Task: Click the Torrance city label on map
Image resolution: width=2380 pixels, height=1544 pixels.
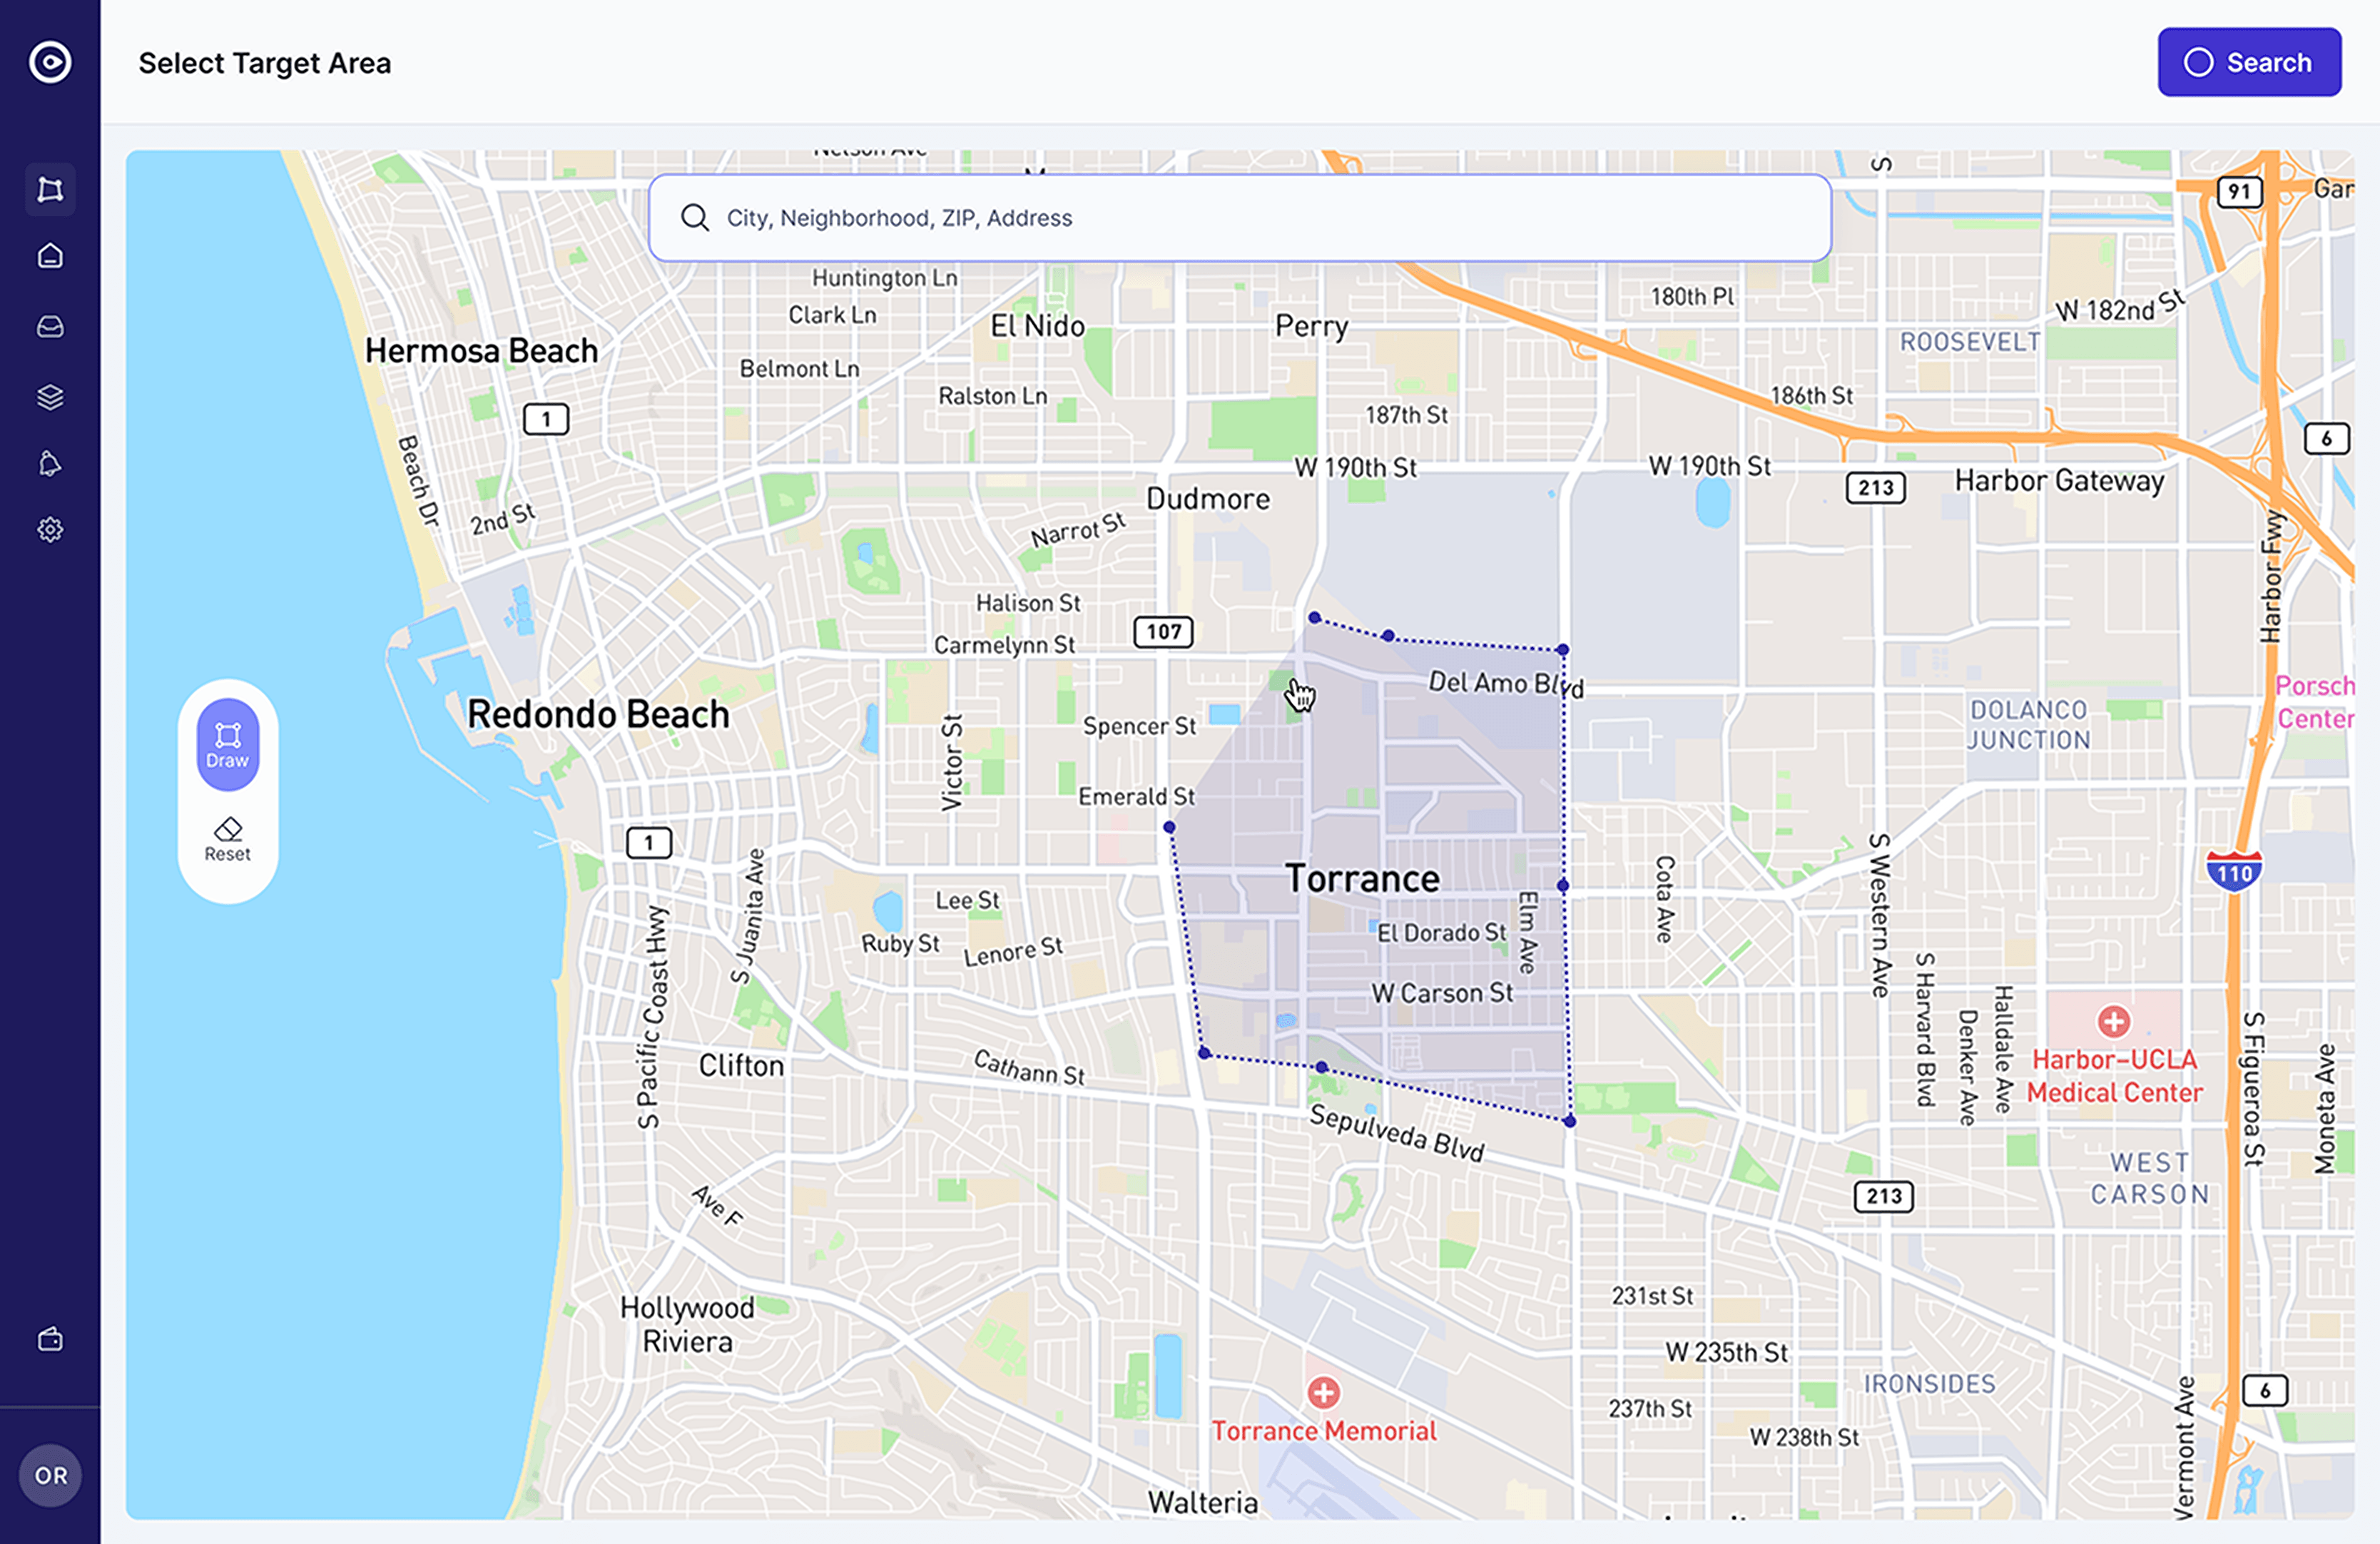Action: (x=1362, y=878)
